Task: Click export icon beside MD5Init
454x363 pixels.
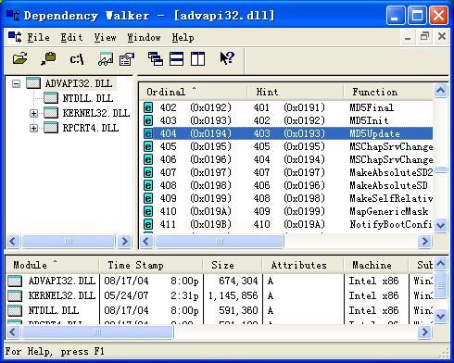Action: (x=148, y=120)
